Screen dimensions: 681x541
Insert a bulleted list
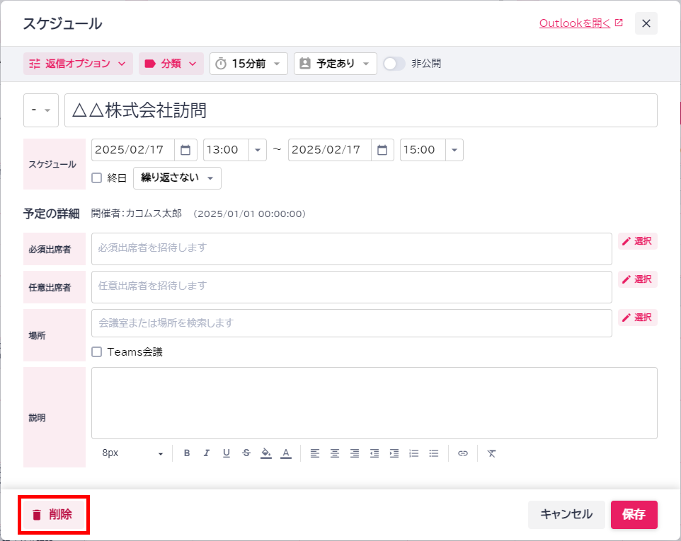point(434,453)
